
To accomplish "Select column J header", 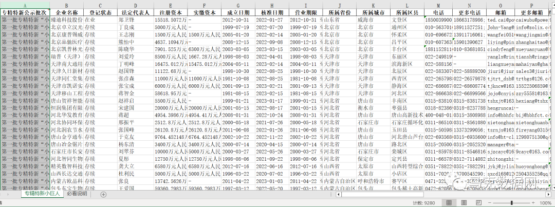I will click(340, 5).
